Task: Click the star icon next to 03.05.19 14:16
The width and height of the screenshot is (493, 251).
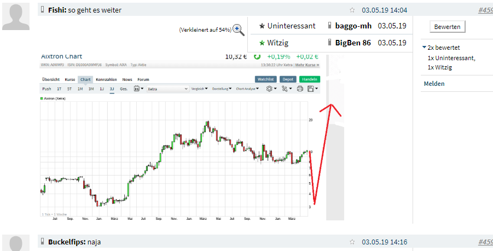Action: (x=352, y=242)
